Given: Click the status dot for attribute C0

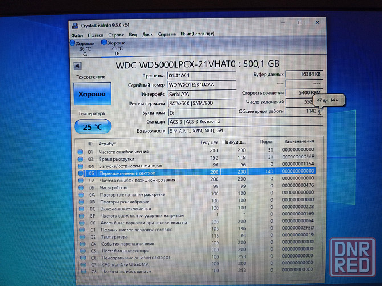Looking at the screenshot, I should click(x=82, y=223).
